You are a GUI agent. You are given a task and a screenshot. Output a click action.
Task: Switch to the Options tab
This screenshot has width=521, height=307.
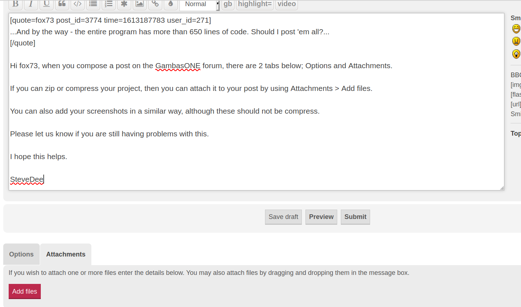(x=21, y=254)
